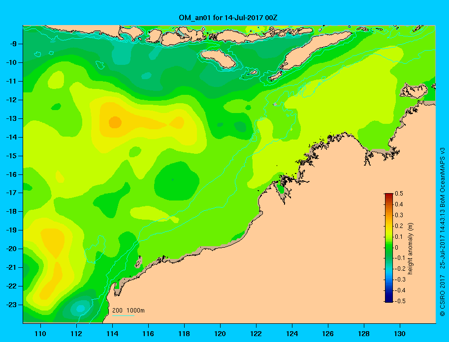Click the 0 value on the color scale
The height and width of the screenshot is (342, 449).
tap(397, 247)
